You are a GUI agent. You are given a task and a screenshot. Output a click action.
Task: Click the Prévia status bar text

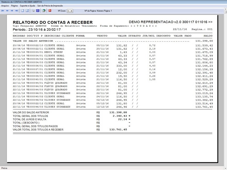tap(4, 168)
